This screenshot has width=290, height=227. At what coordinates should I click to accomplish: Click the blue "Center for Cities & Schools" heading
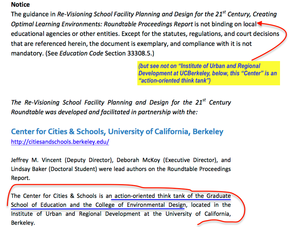pyautogui.click(x=58, y=131)
